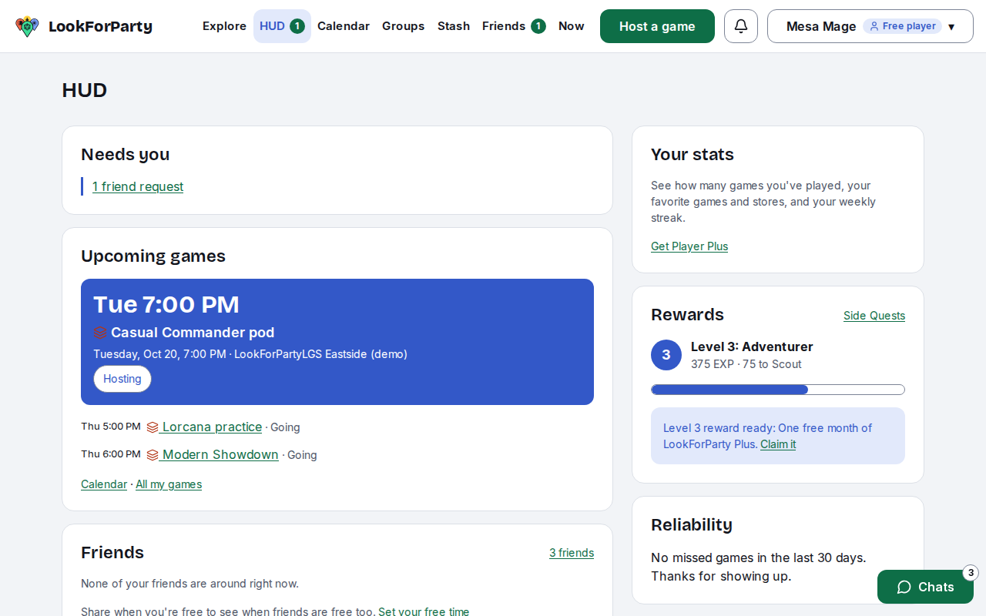Open the Side Quests link

point(874,316)
